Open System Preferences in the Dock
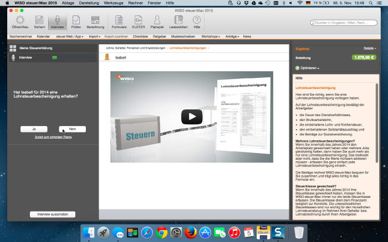The image size is (388, 242). [x=176, y=233]
